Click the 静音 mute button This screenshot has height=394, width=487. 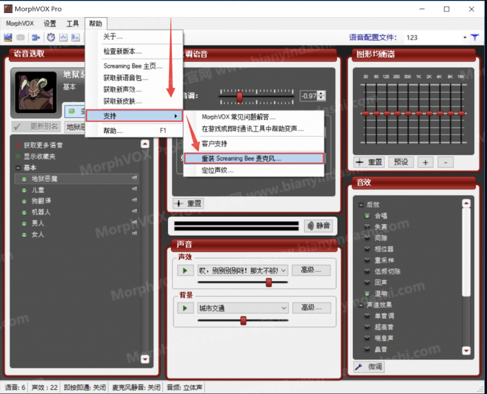[319, 226]
